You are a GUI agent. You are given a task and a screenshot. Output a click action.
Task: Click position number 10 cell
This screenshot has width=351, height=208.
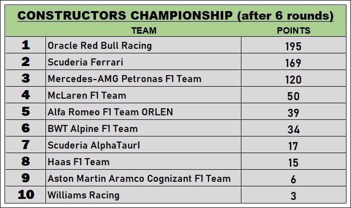pyautogui.click(x=26, y=195)
